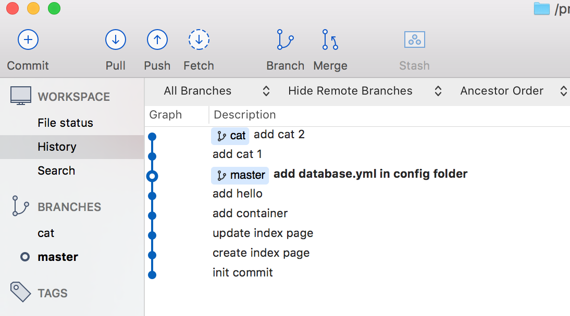
Task: Select the 'init commit' entry
Action: 243,272
